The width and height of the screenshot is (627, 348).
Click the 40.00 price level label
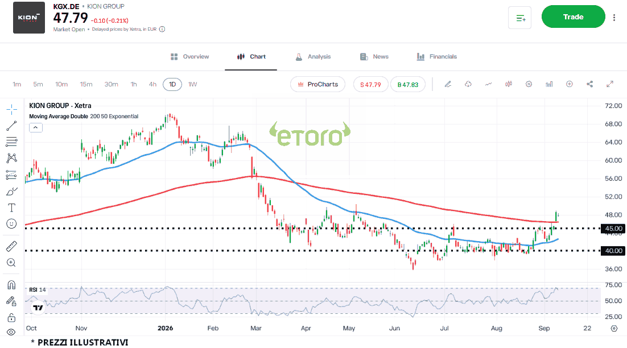(x=613, y=251)
